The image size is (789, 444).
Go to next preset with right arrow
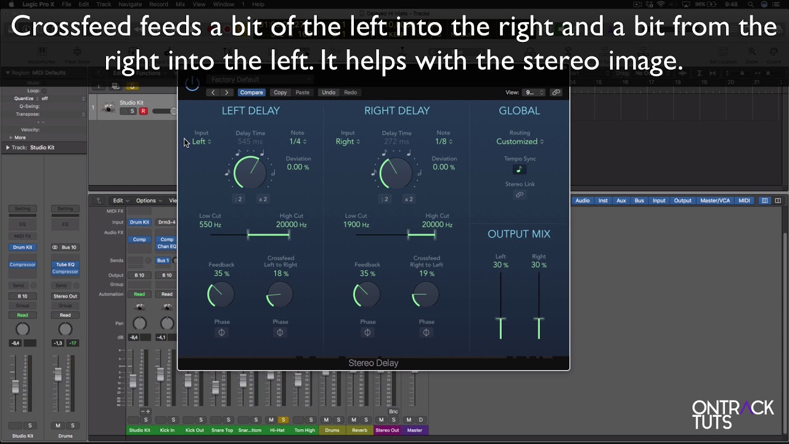[x=227, y=92]
